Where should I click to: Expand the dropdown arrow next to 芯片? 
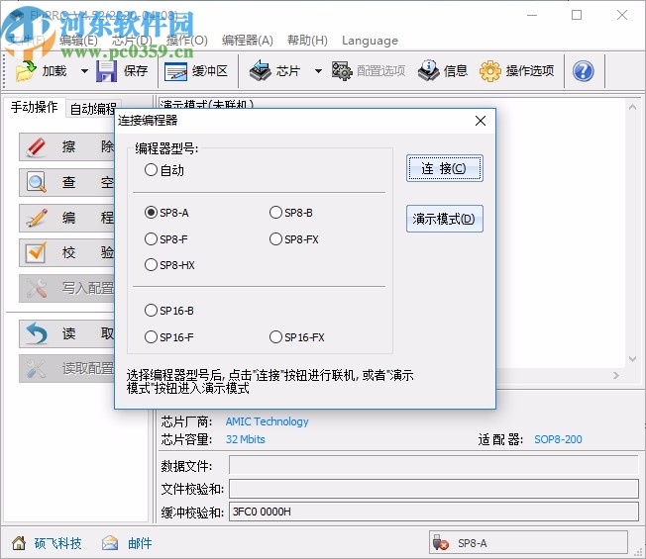click(318, 71)
